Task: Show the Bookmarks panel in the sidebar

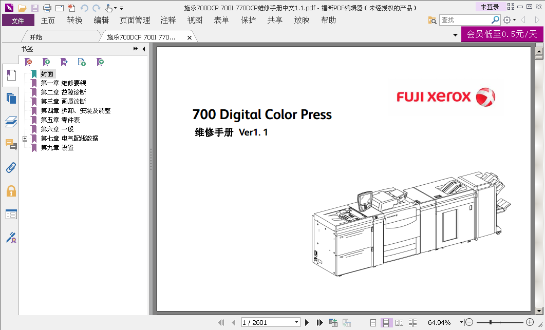Action: (11, 75)
